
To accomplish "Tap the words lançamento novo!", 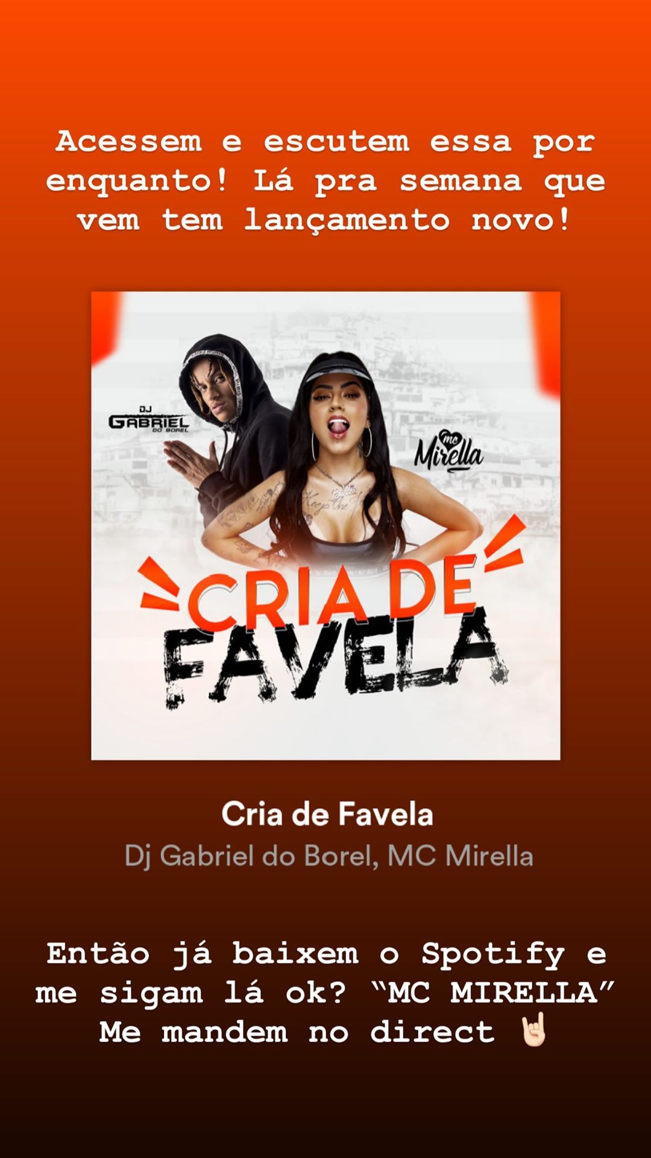I will click(407, 220).
